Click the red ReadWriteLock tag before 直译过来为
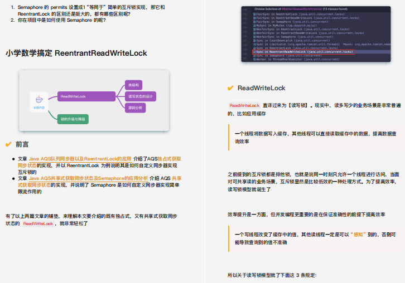405x283 pixels. [244, 105]
